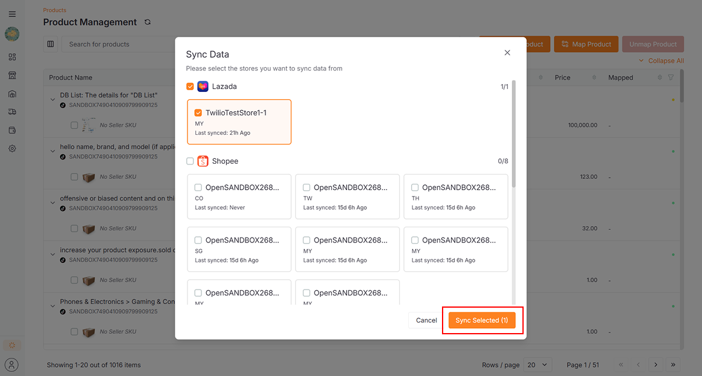Click the Products breadcrumb link
This screenshot has width=702, height=376.
[x=54, y=10]
